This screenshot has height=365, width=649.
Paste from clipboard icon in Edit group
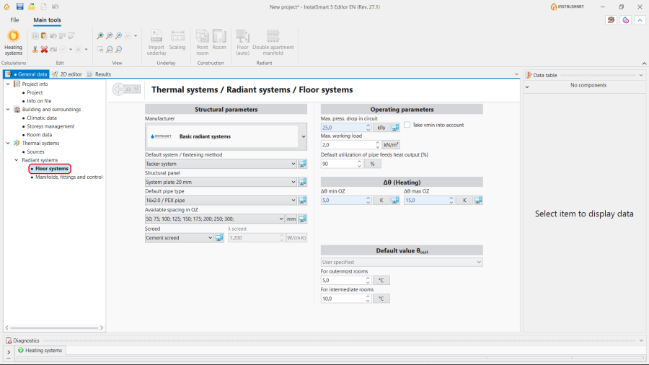point(44,36)
